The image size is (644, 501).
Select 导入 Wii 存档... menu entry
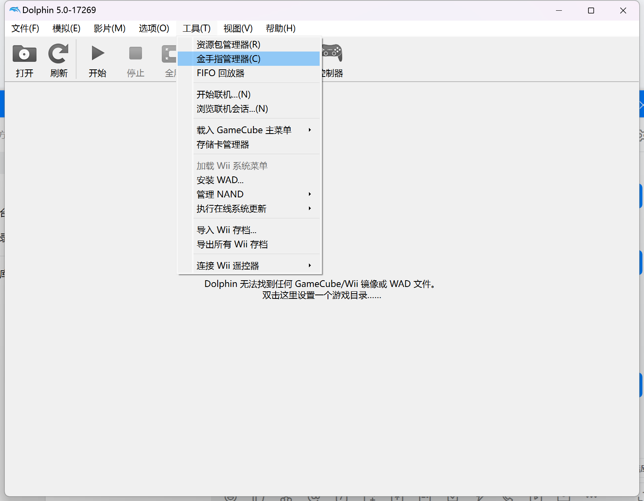click(249, 230)
